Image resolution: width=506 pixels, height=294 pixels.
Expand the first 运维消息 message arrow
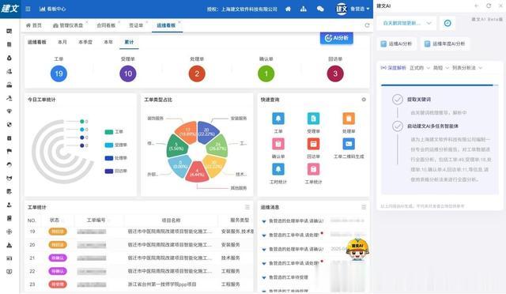pos(264,221)
